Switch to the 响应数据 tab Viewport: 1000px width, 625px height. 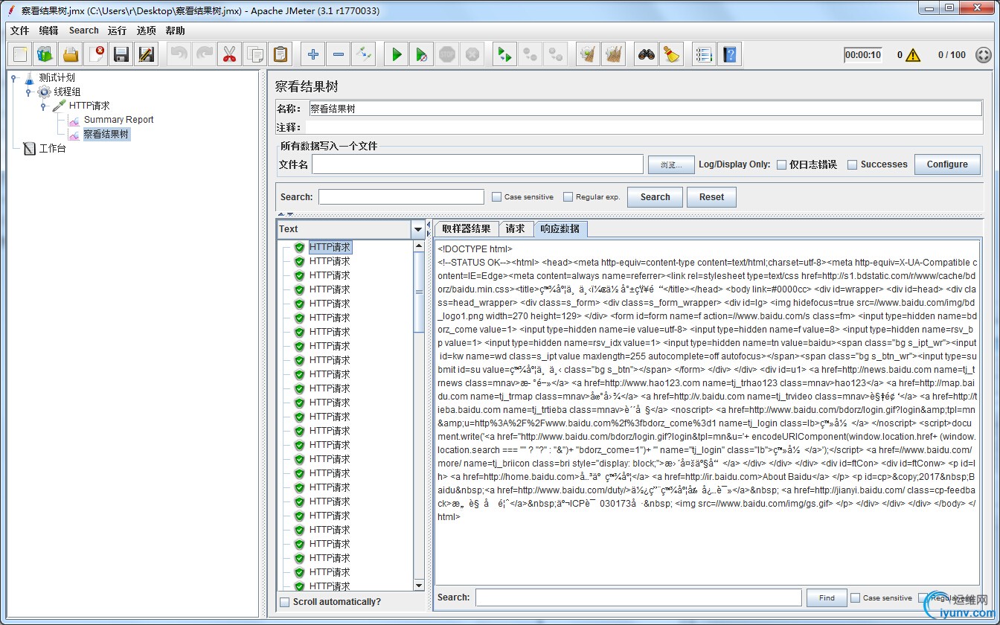click(x=560, y=229)
